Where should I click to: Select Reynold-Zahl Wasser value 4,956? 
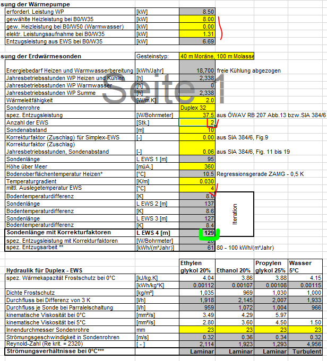pos(305,344)
